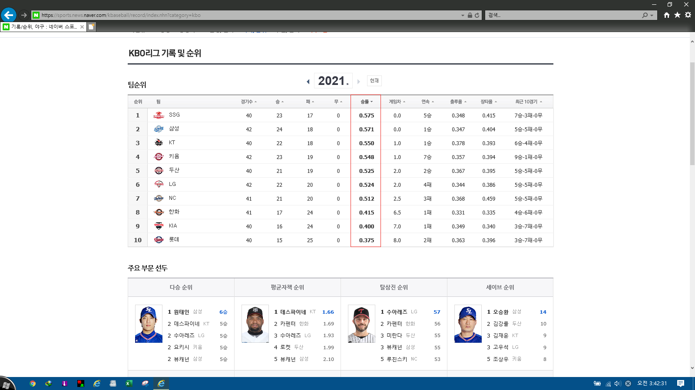The height and width of the screenshot is (390, 695).
Task: Sort table by 출루율 column
Action: pyautogui.click(x=458, y=102)
